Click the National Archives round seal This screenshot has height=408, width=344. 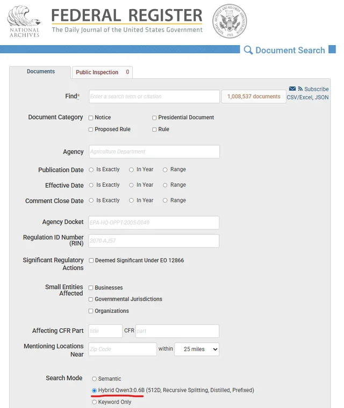230,21
